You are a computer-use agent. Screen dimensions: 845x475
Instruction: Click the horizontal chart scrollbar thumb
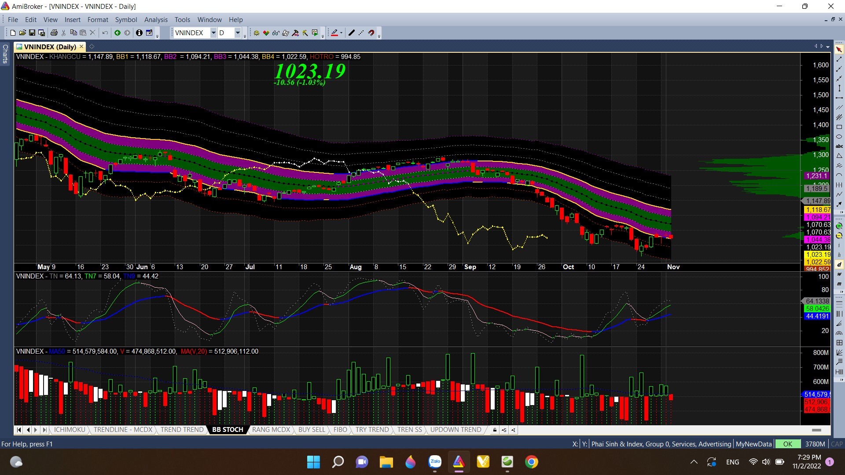816,430
